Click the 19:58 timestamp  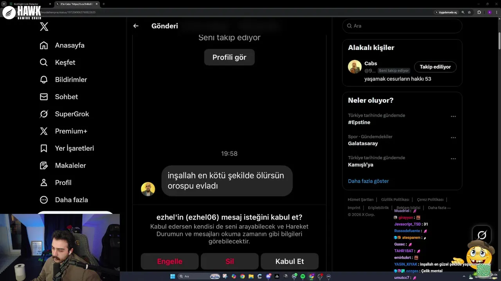[x=229, y=153]
